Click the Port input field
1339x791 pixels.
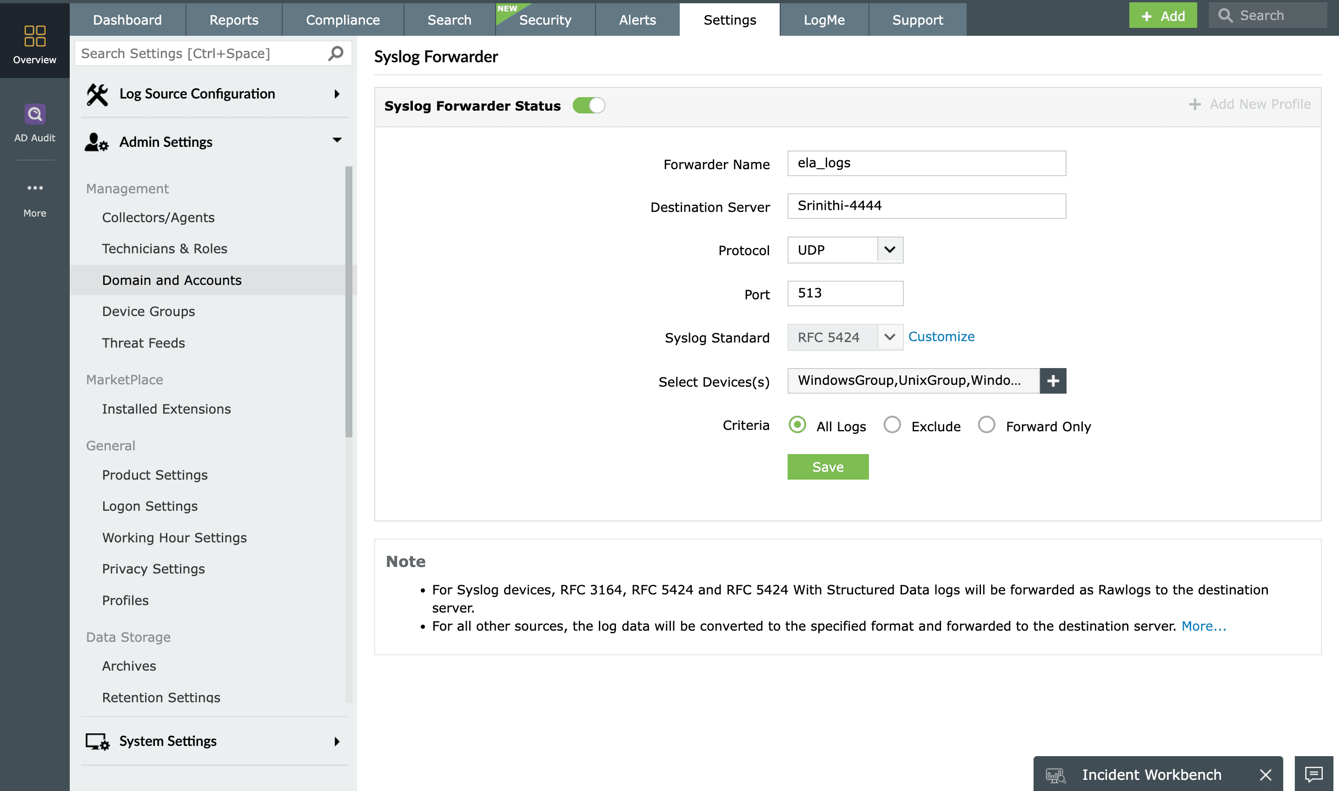coord(845,293)
